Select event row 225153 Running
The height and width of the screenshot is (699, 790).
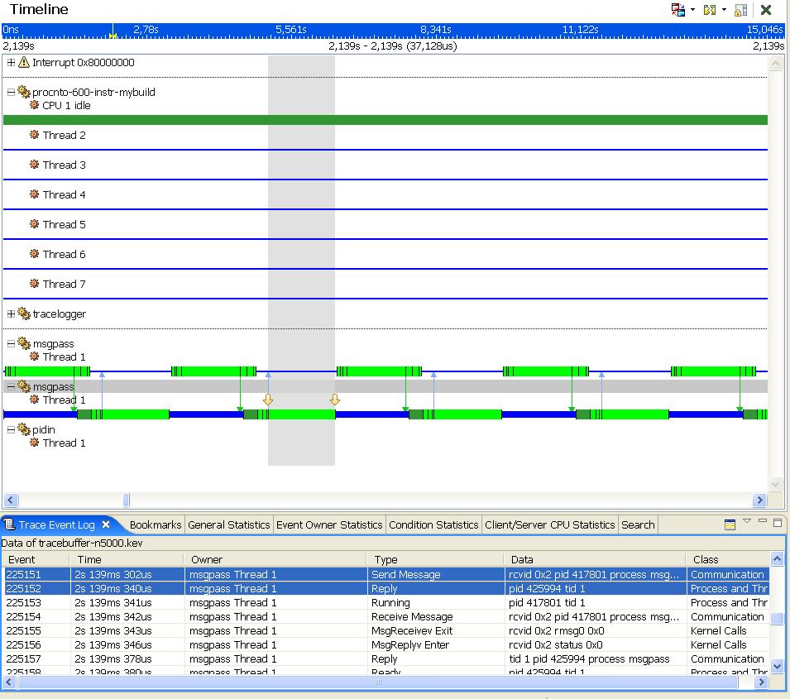(x=386, y=602)
